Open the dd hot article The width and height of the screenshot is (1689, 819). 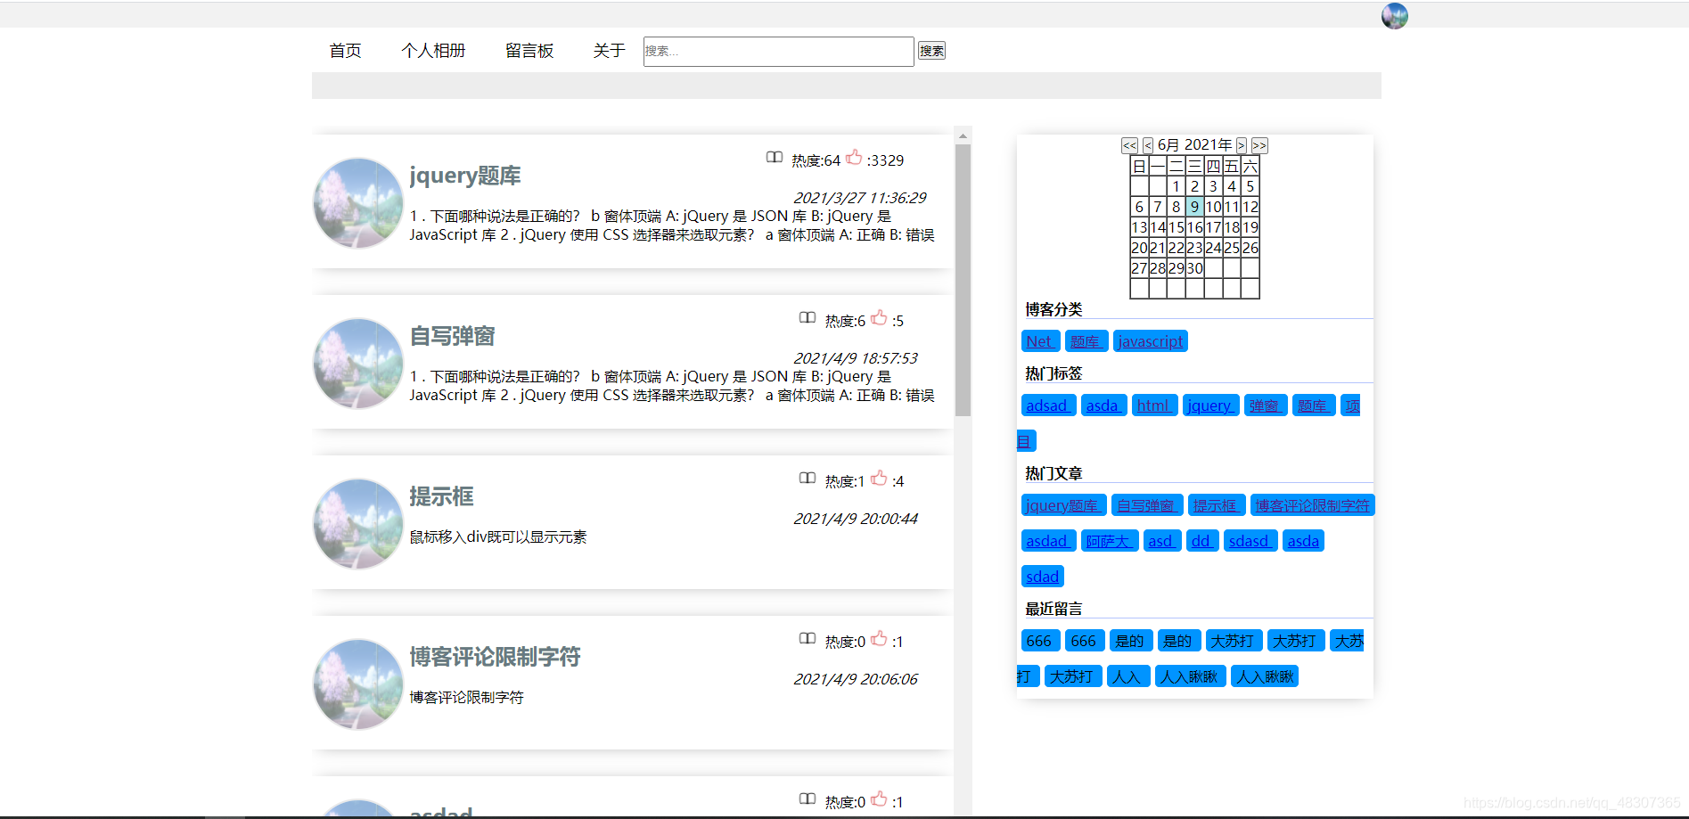(1202, 541)
